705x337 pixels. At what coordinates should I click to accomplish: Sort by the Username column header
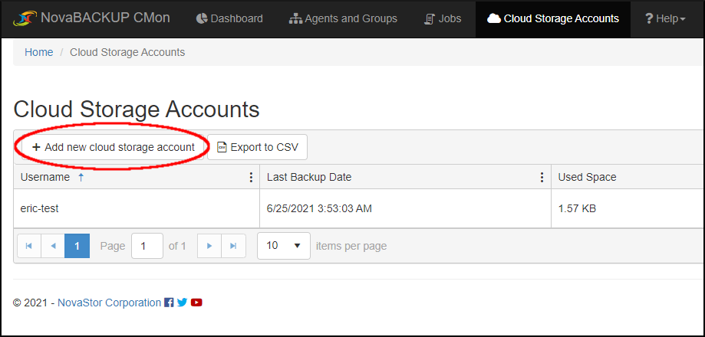(45, 177)
